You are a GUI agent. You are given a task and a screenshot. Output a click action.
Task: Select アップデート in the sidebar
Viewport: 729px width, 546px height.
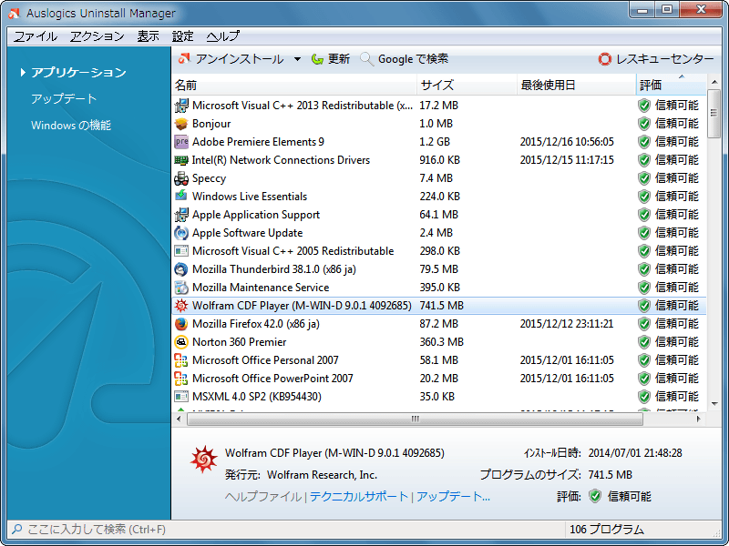tap(64, 99)
